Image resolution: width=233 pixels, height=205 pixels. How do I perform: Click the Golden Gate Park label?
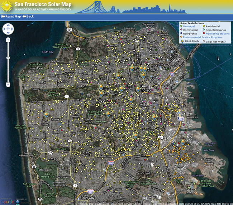pyautogui.click(x=52, y=94)
